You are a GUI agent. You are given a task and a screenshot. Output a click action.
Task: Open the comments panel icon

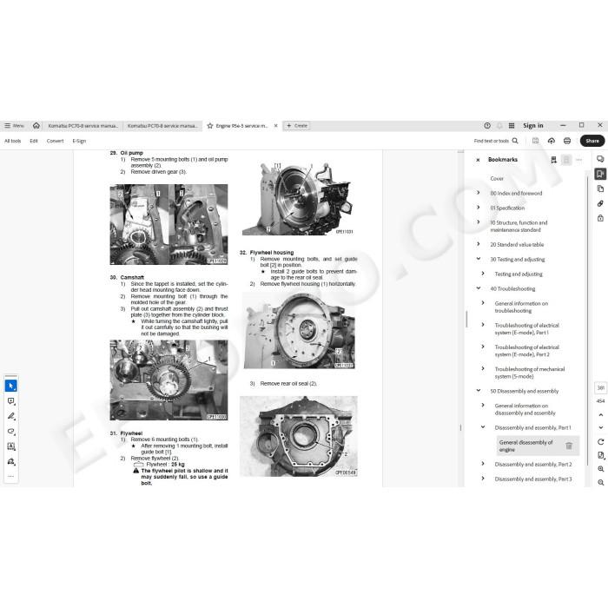(600, 159)
